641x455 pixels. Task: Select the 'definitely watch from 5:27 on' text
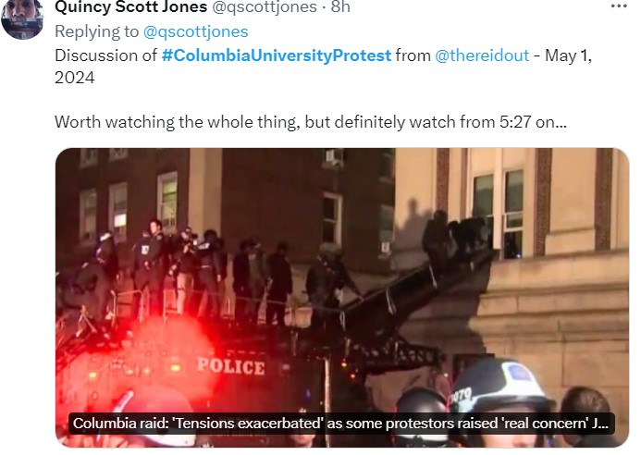point(436,122)
